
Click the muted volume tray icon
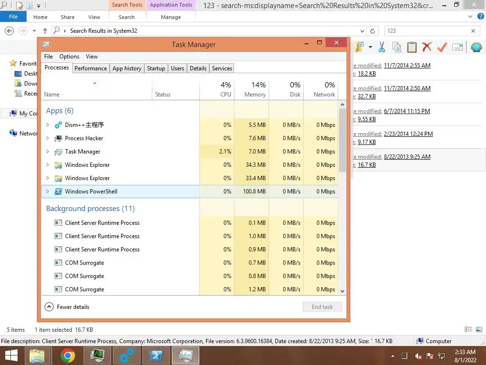pyautogui.click(x=418, y=356)
